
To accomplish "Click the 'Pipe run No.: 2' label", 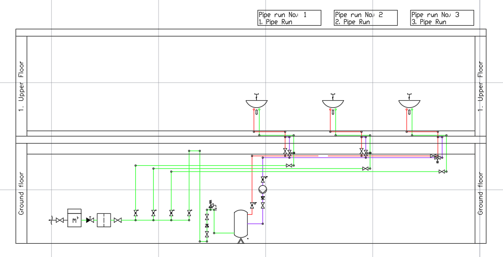I will [x=359, y=15].
